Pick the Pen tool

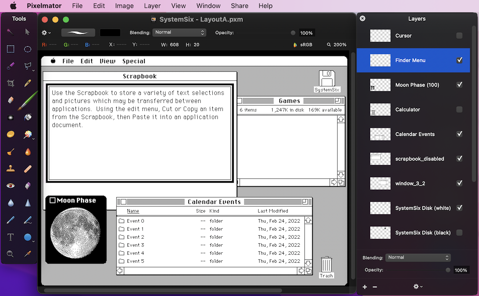tap(11, 220)
